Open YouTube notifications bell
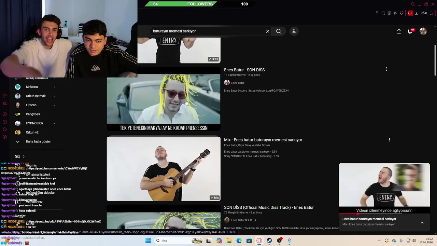 point(410,31)
